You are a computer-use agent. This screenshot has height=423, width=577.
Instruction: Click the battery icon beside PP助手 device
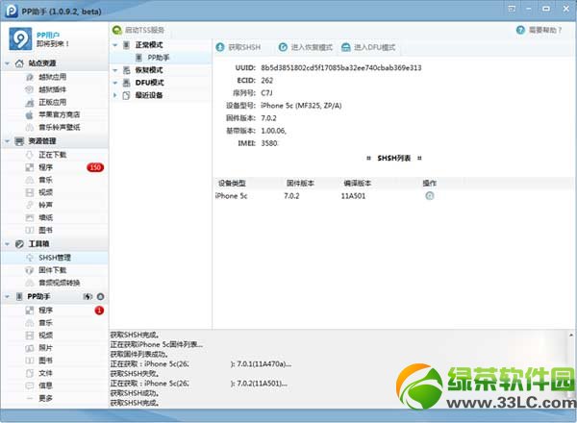click(x=88, y=297)
